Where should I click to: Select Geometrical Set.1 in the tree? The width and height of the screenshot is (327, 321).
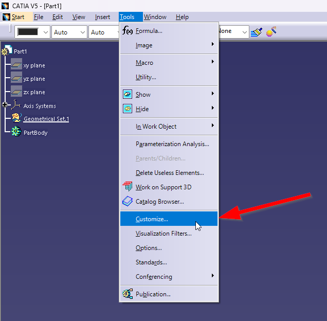pyautogui.click(x=46, y=119)
